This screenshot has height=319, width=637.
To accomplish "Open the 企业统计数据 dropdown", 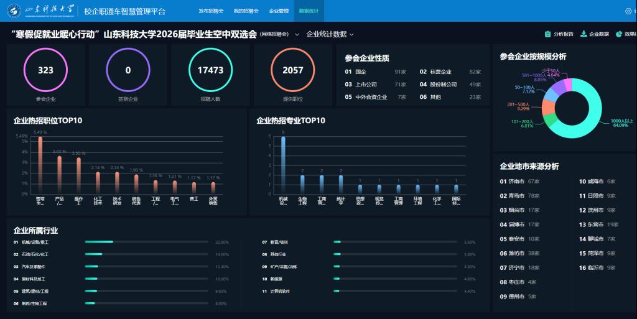I will click(x=330, y=34).
